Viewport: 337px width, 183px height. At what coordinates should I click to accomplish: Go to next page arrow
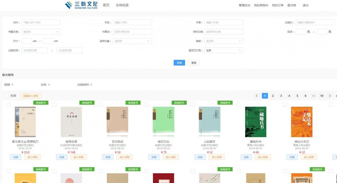(x=330, y=96)
